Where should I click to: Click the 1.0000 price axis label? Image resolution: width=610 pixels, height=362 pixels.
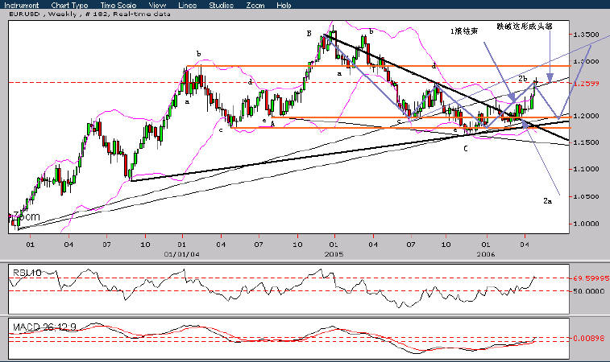point(586,224)
